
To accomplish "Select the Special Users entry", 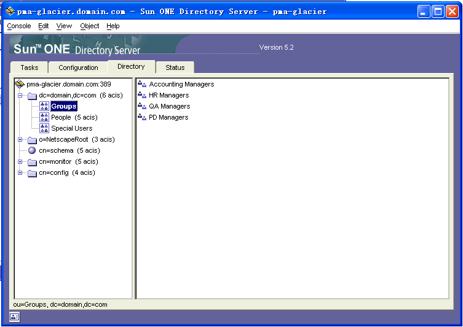I will tap(72, 128).
